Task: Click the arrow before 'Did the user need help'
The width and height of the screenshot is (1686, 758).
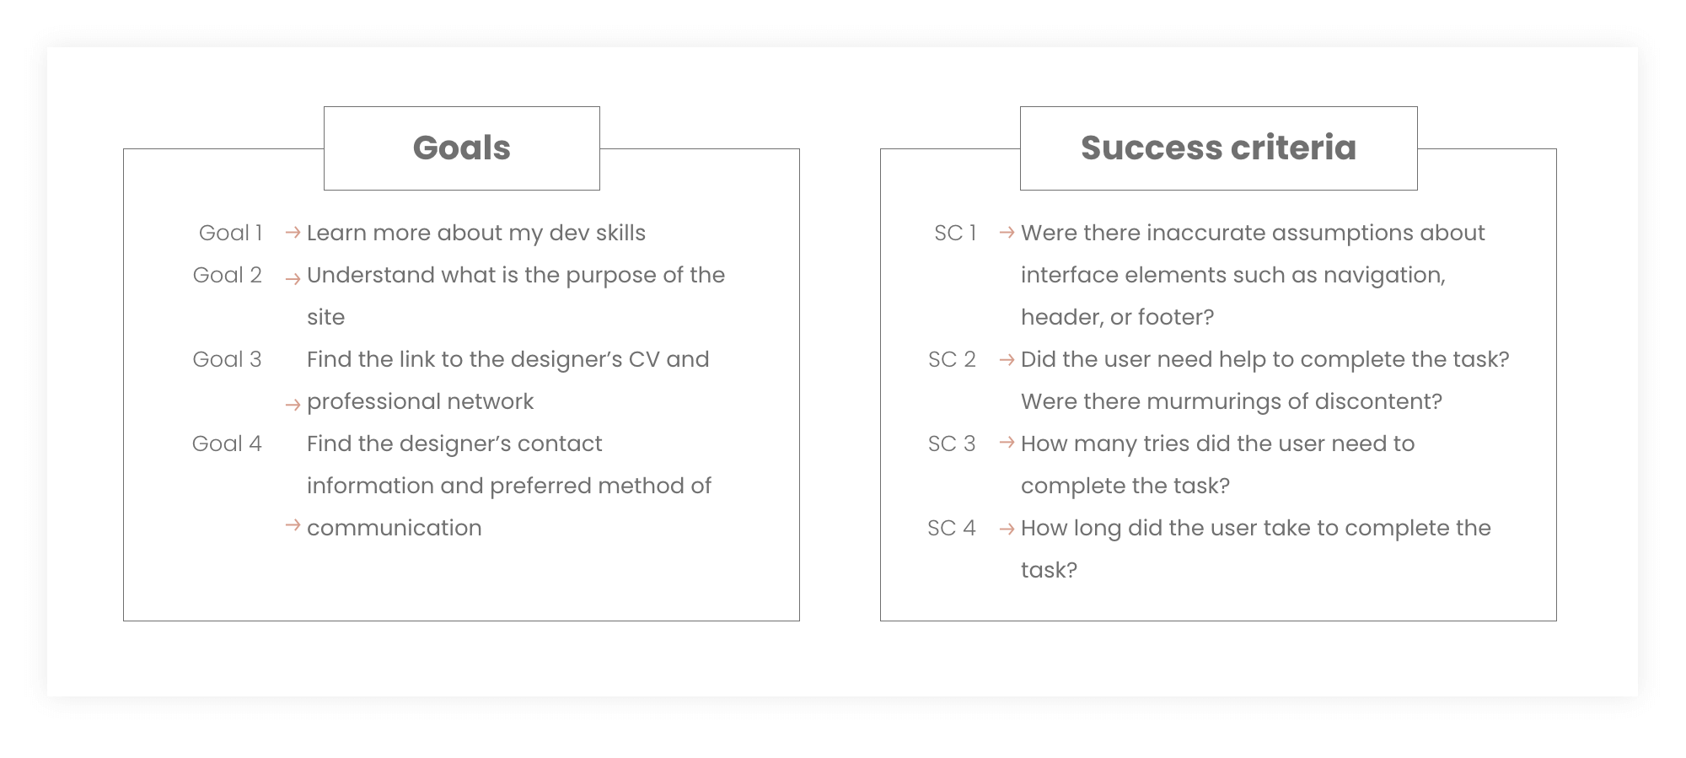Action: 1007,360
